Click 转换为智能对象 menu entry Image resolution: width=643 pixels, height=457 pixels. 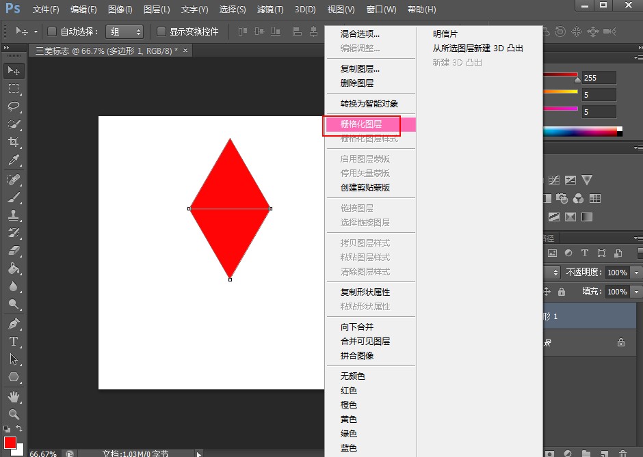click(369, 104)
